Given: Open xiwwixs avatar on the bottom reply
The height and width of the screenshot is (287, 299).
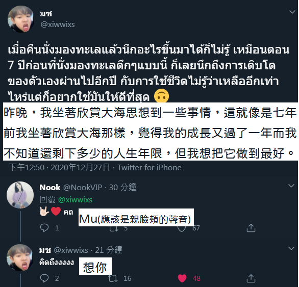Looking at the screenshot, I should tap(20, 257).
